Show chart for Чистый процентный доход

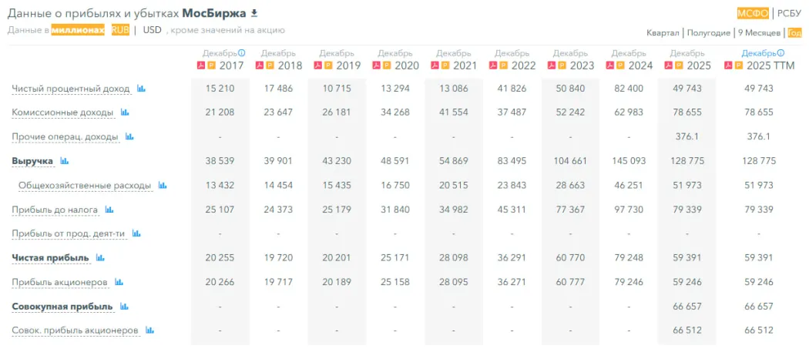[x=141, y=89]
